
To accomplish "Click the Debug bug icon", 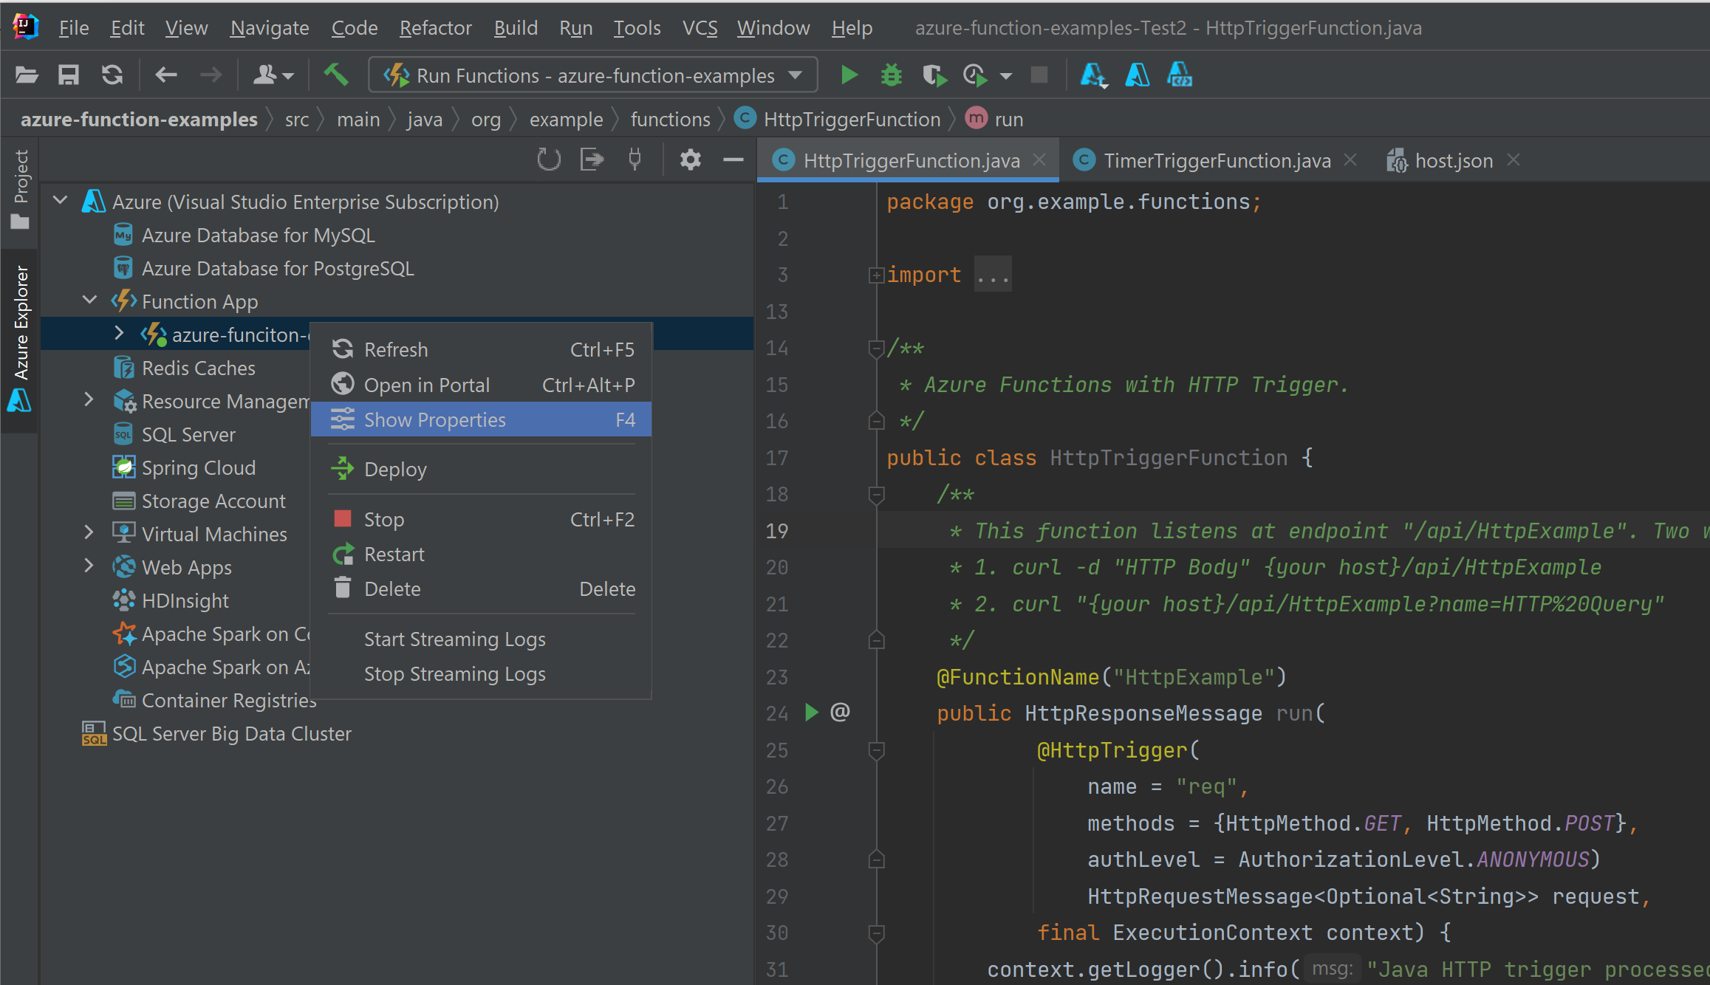I will coord(892,75).
